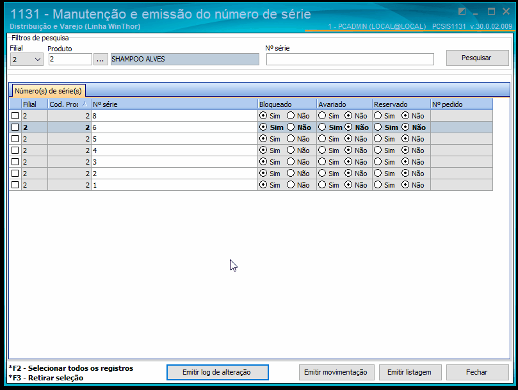Click the Filial cell in série 1 row
518x390 pixels.
coord(35,185)
